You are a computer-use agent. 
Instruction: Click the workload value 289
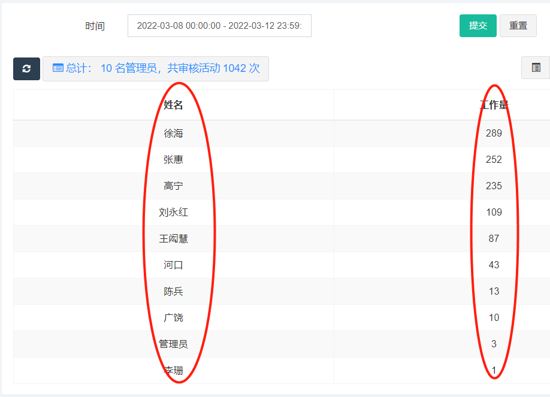point(494,134)
